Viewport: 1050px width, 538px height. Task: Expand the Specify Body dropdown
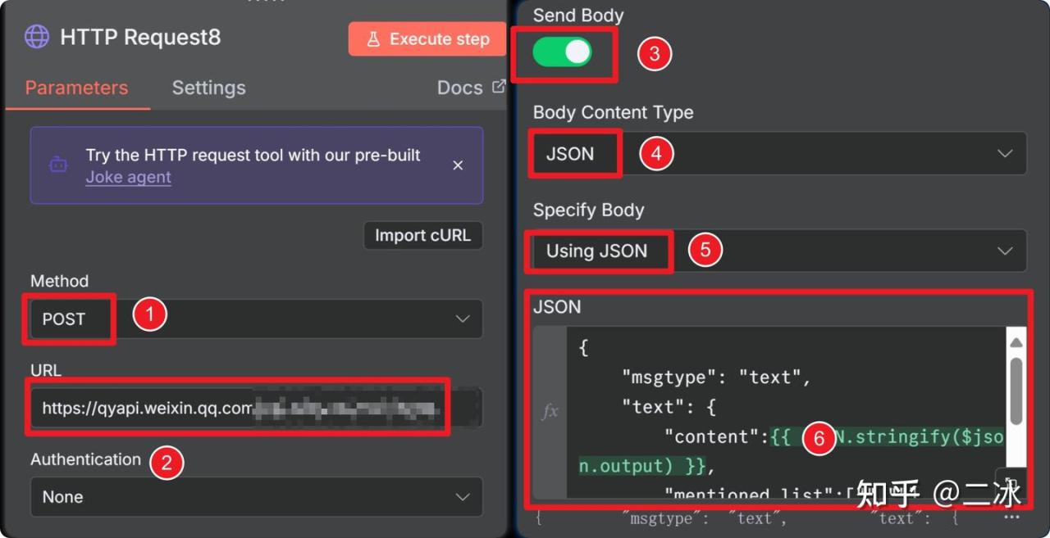pyautogui.click(x=779, y=251)
